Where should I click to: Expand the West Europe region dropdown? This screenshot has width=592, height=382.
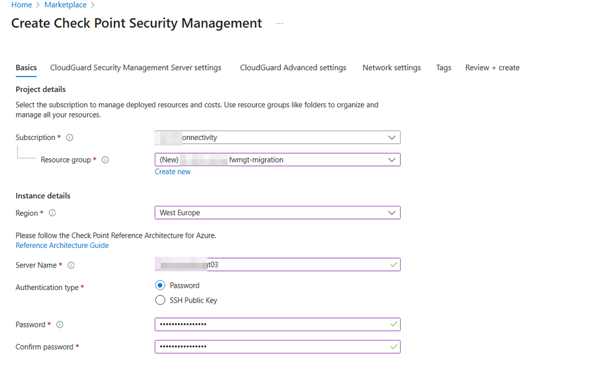coord(277,213)
